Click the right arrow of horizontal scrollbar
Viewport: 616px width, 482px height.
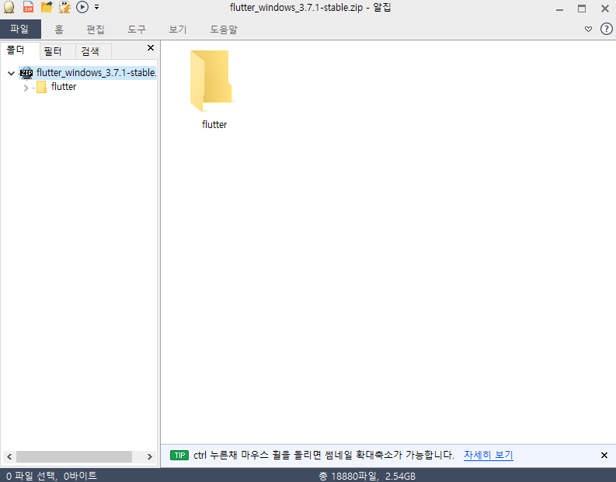(x=150, y=456)
